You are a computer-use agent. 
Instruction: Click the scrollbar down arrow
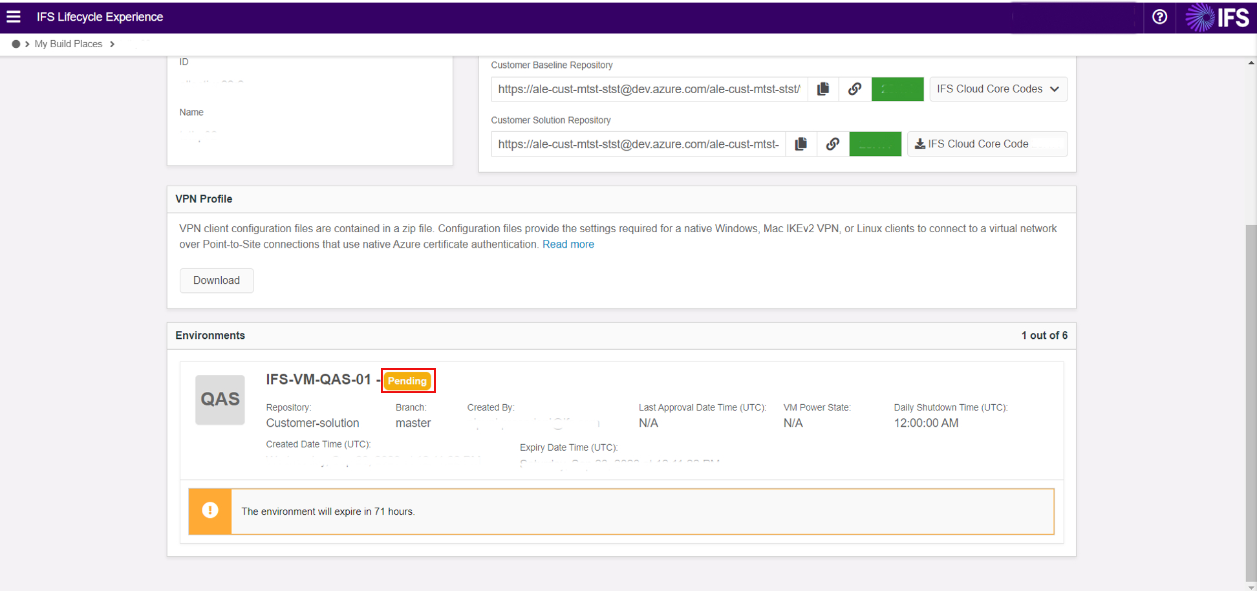1251,586
